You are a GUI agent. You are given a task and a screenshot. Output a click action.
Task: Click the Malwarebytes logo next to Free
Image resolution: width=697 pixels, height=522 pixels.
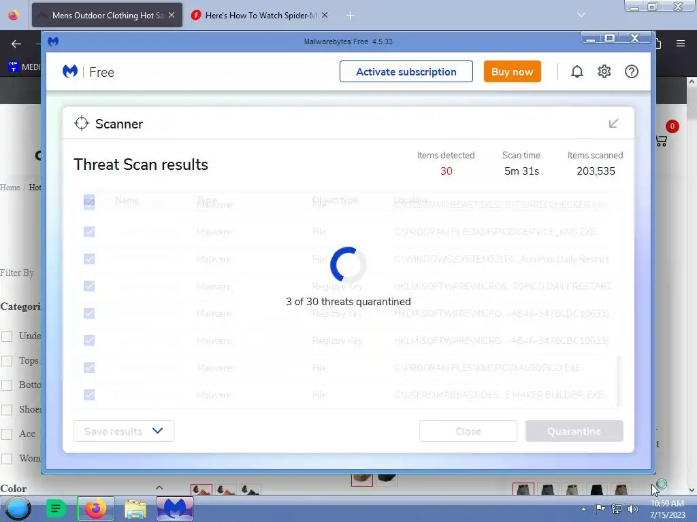pos(70,71)
